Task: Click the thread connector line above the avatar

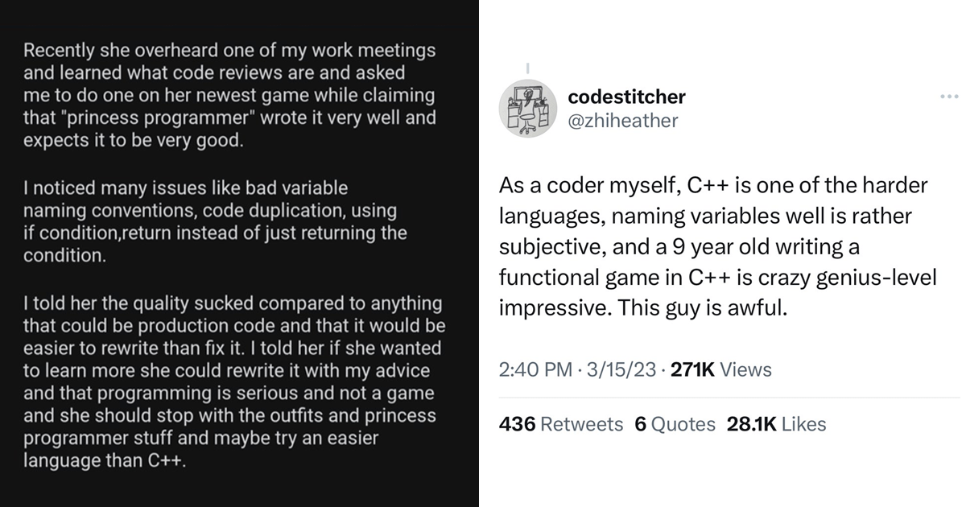Action: 526,69
